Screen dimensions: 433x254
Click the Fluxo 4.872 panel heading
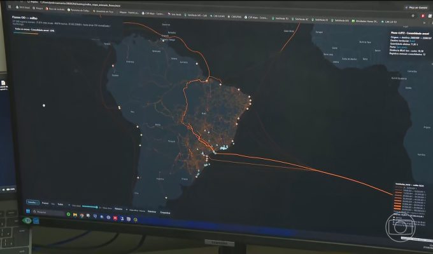point(410,33)
